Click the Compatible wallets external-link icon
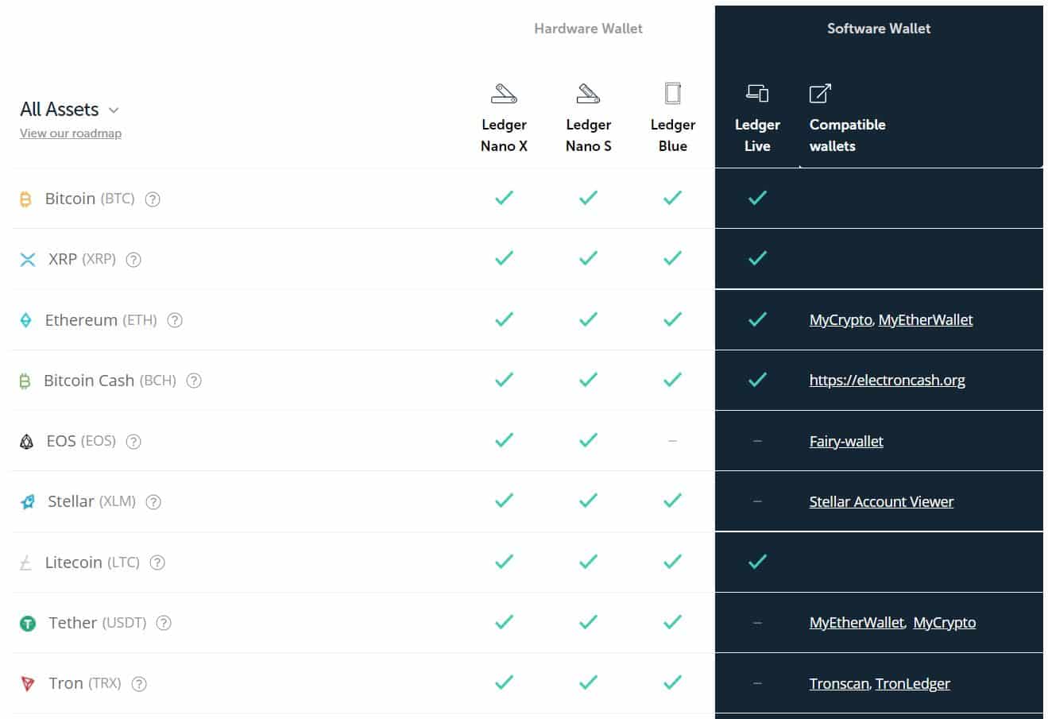The image size is (1048, 719). (x=820, y=94)
